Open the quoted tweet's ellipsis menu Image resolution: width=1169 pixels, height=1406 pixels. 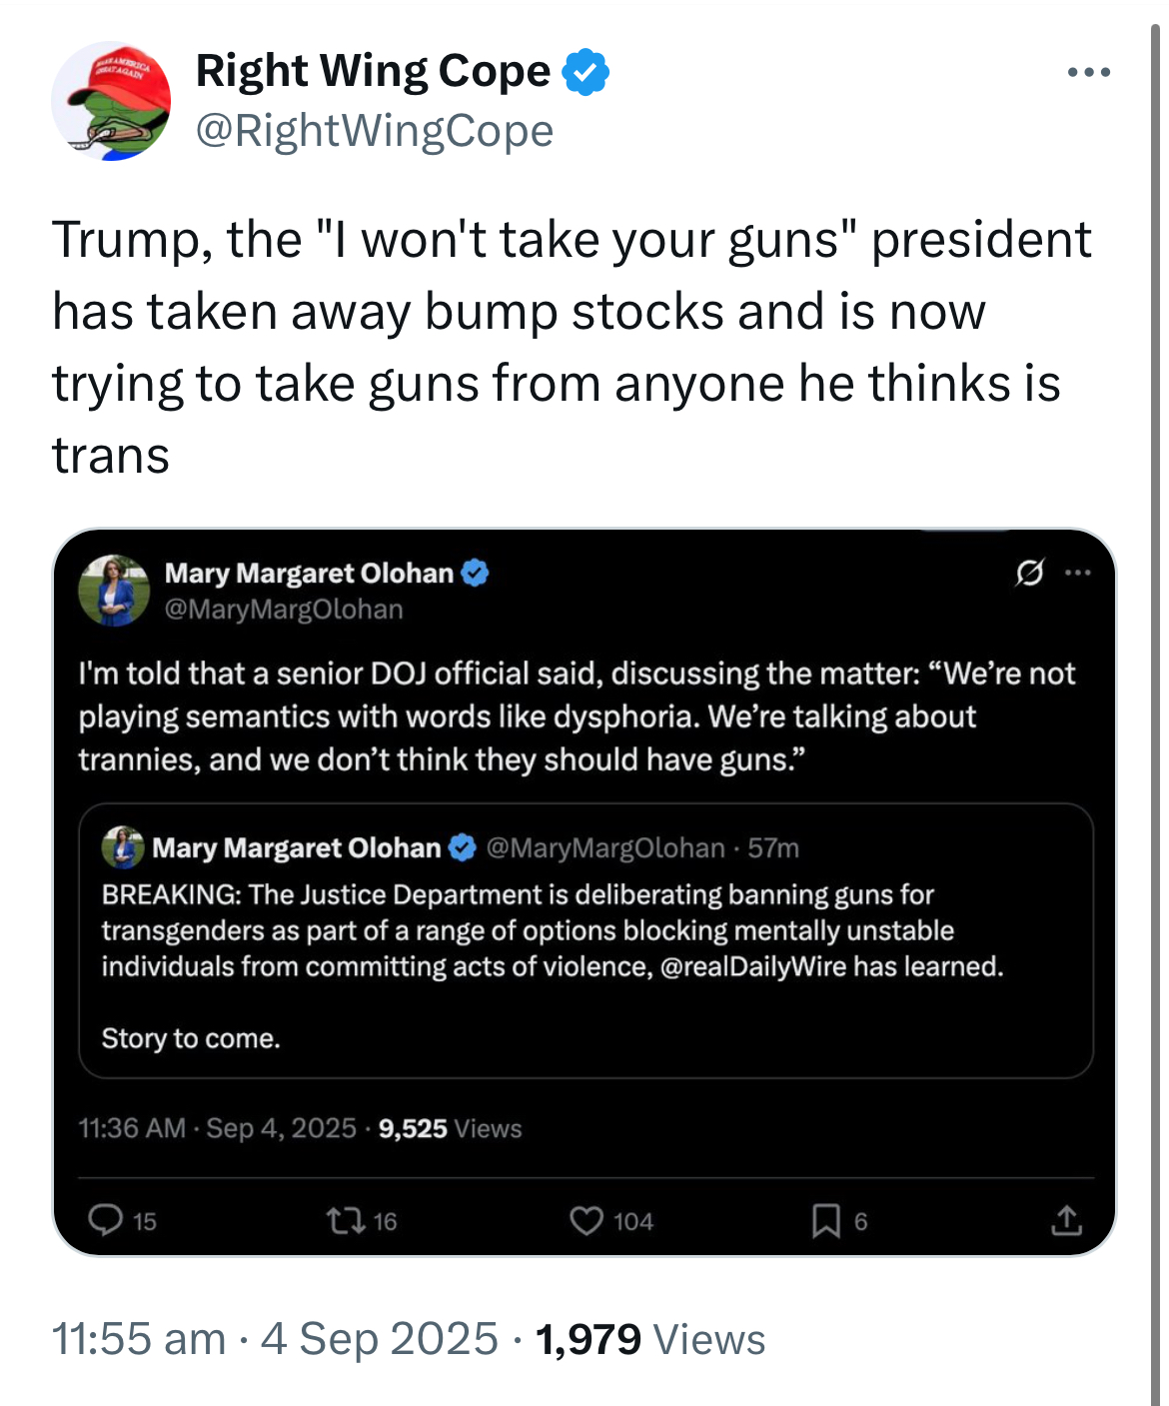1078,573
